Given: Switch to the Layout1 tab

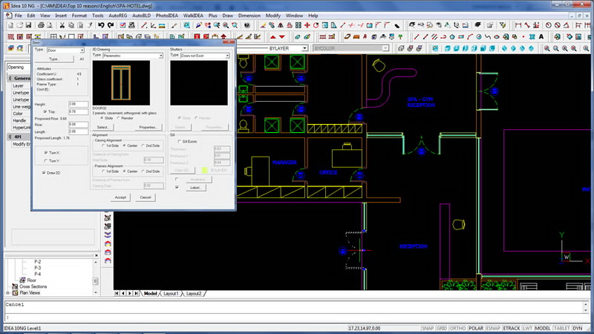Looking at the screenshot, I should pyautogui.click(x=170, y=294).
